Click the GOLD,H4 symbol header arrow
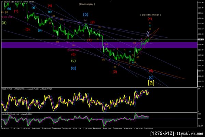Image resolution: width=205 pixels, height=137 pixels. click(2, 2)
